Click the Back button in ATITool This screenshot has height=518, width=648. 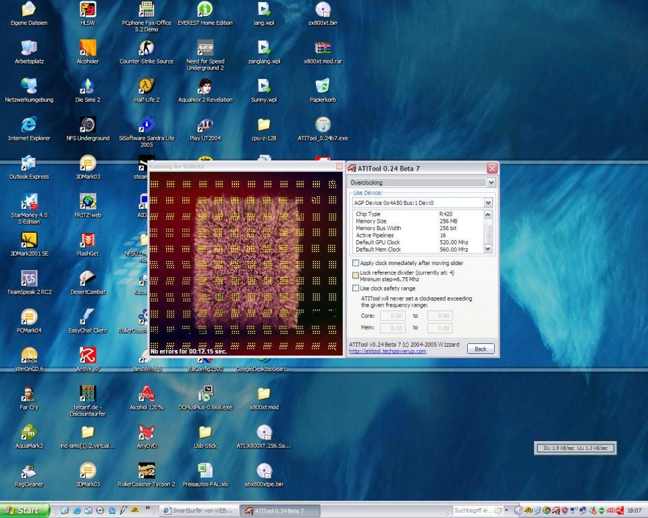(x=481, y=349)
